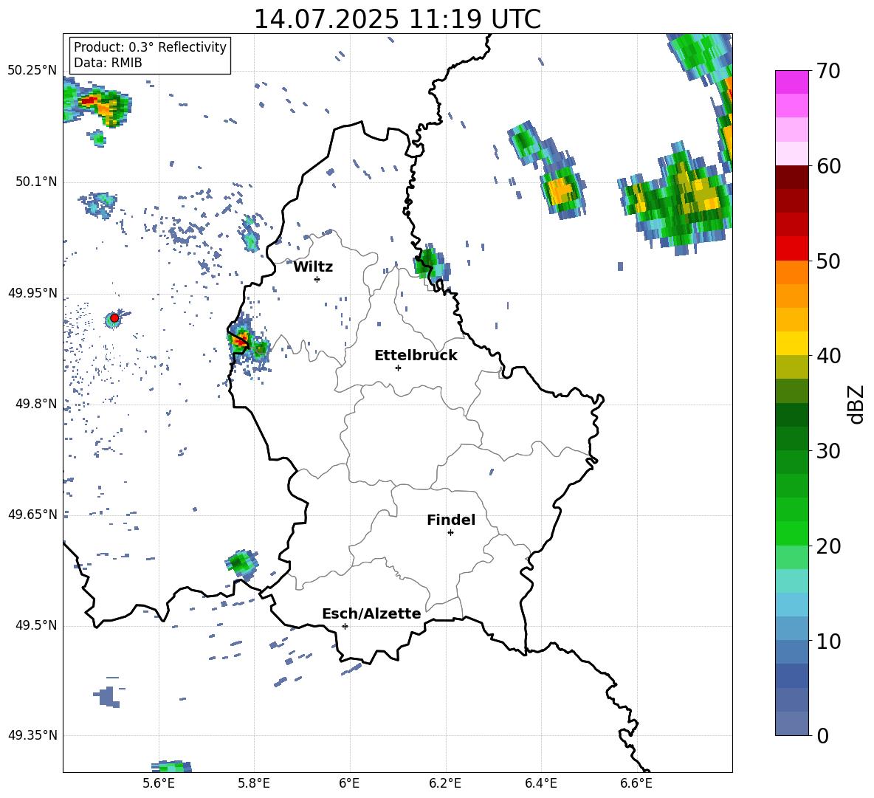Click the colorbar value 10
The image size is (874, 798).
pyautogui.click(x=829, y=642)
